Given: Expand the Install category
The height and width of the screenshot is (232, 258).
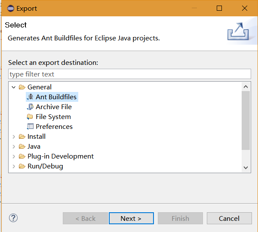Looking at the screenshot, I should click(x=14, y=137).
